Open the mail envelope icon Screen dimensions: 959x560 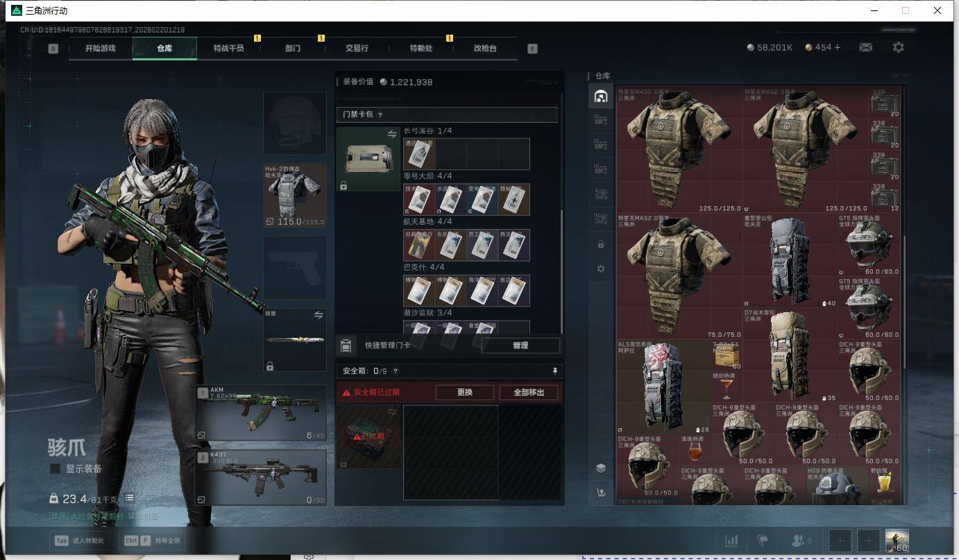pyautogui.click(x=866, y=47)
